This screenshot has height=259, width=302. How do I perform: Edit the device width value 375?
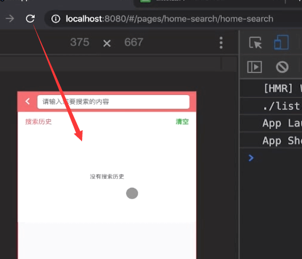coord(80,42)
